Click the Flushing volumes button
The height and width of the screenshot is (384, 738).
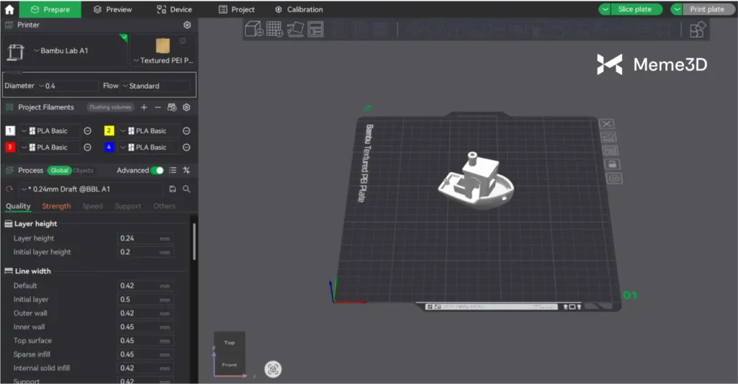[110, 107]
